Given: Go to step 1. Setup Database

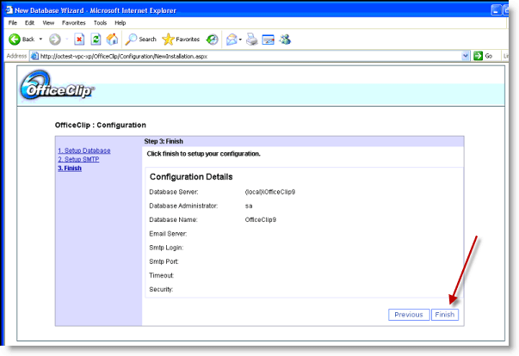Looking at the screenshot, I should click(x=84, y=150).
